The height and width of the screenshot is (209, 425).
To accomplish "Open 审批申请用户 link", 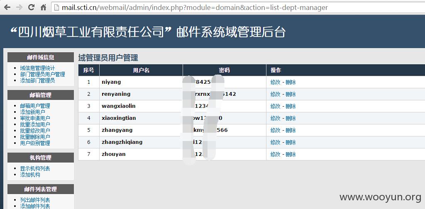I will [x=35, y=118].
